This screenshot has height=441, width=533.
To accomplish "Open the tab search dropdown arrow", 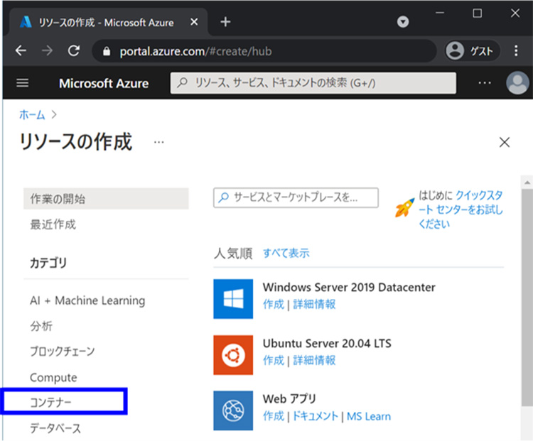I will pos(403,22).
